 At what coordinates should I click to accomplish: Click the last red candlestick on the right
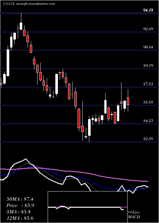(128, 101)
